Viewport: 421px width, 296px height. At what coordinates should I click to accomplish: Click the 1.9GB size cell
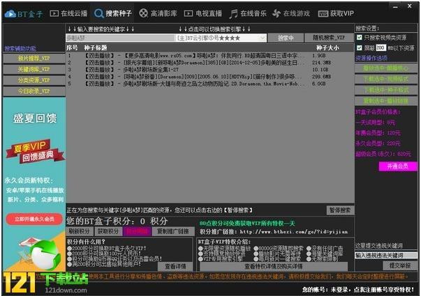[x=318, y=56]
